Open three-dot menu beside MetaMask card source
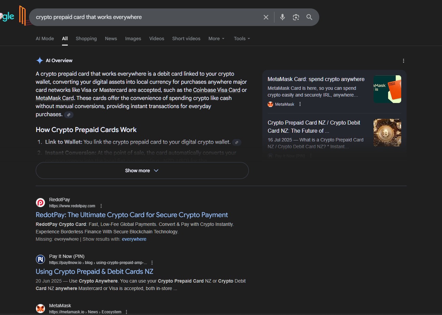 [x=300, y=104]
